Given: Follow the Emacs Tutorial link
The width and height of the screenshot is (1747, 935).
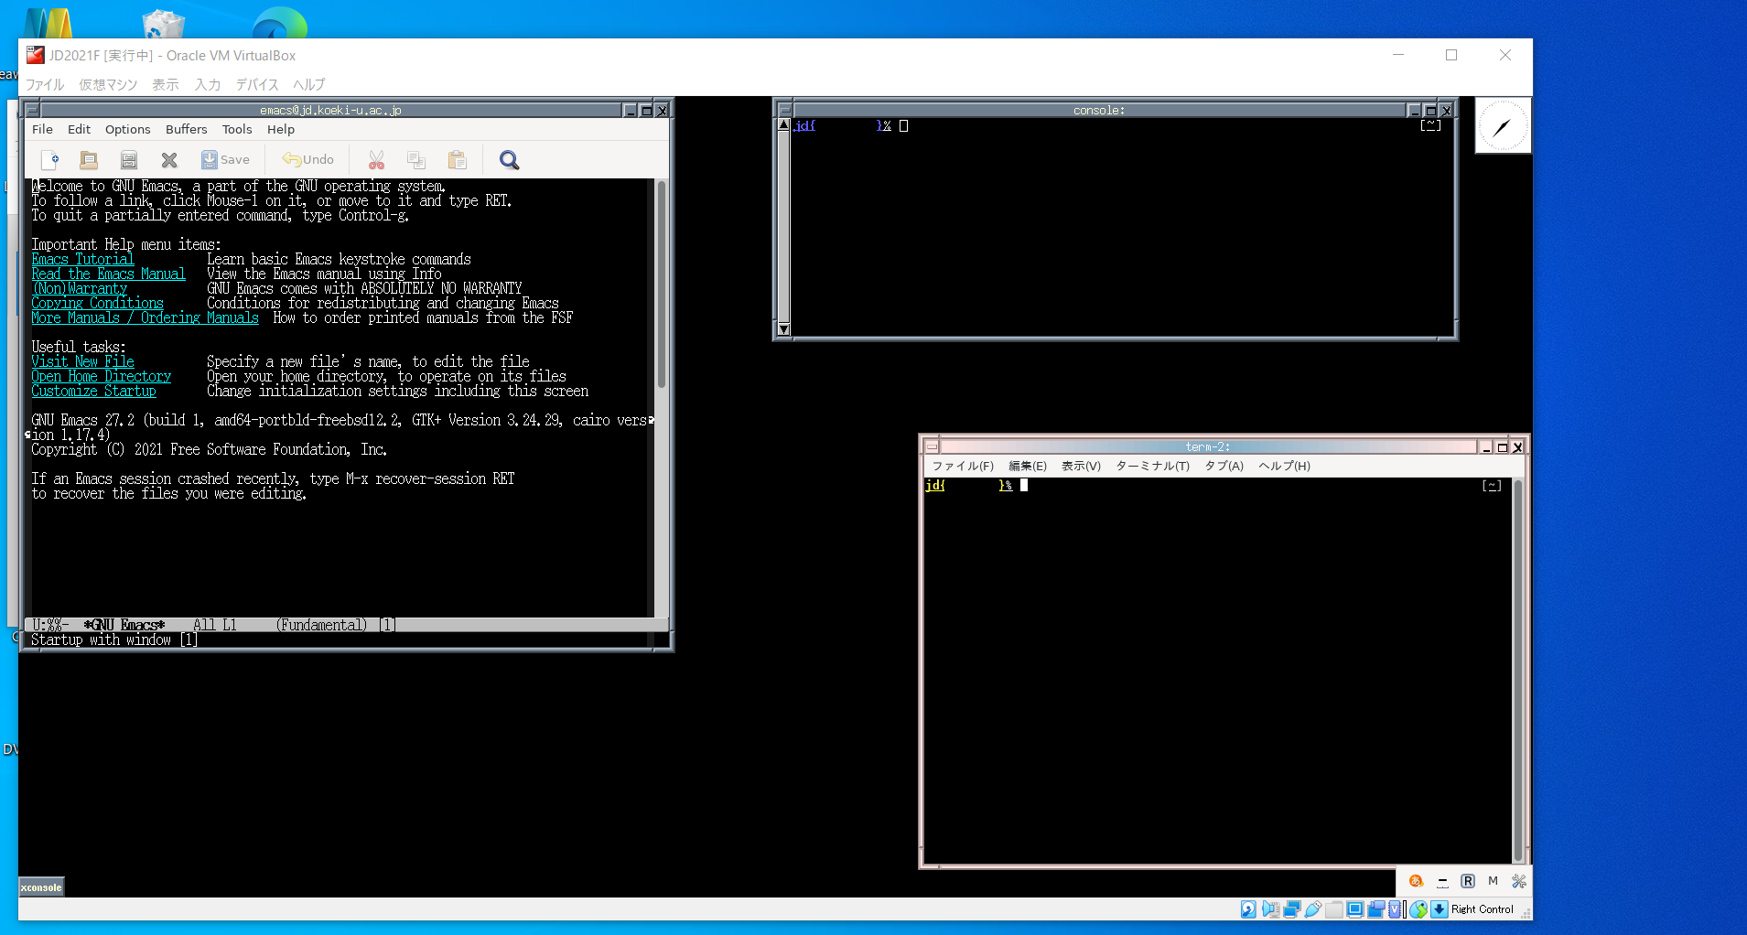Looking at the screenshot, I should click(x=82, y=260).
